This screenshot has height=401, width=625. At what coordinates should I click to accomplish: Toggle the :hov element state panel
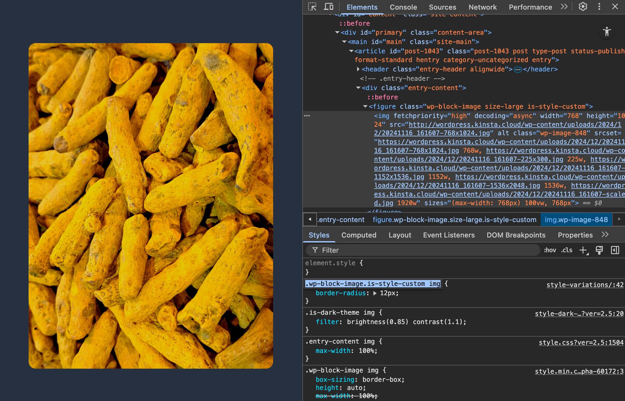tap(550, 250)
